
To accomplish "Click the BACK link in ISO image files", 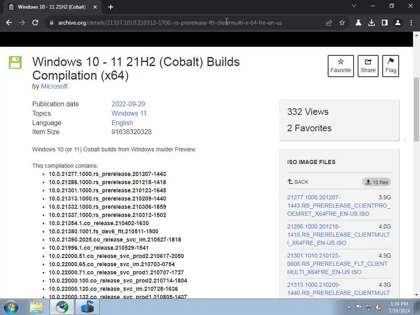I will 298,182.
